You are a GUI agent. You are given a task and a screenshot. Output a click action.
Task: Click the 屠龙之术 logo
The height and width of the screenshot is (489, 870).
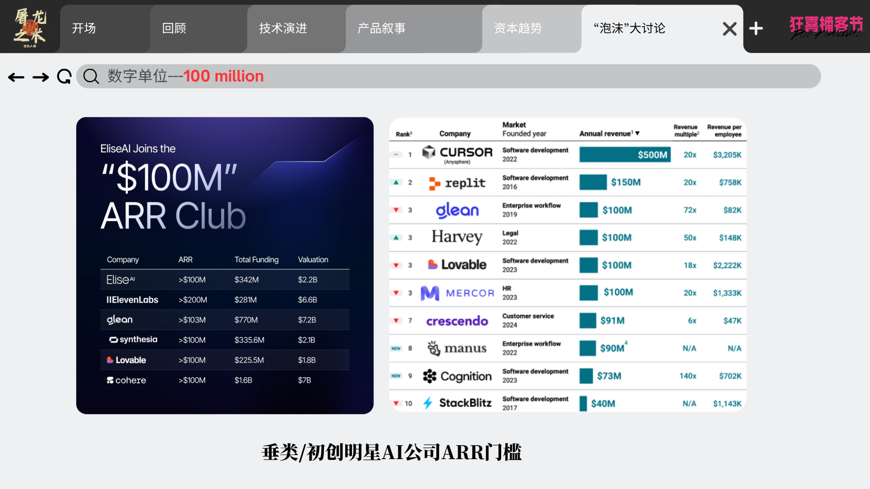tap(30, 27)
